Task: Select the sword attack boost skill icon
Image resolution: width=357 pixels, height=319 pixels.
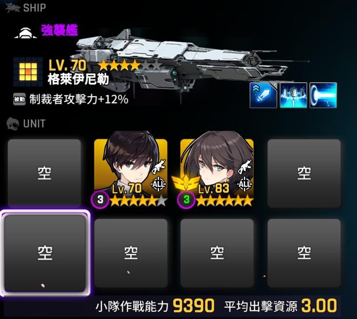Action: coord(263,95)
